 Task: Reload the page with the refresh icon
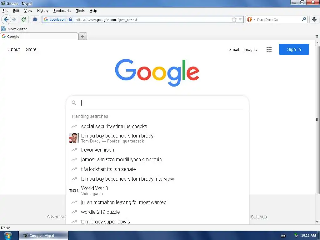23,20
